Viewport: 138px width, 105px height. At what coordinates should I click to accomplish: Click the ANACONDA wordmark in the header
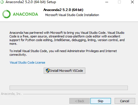pos(25,14)
